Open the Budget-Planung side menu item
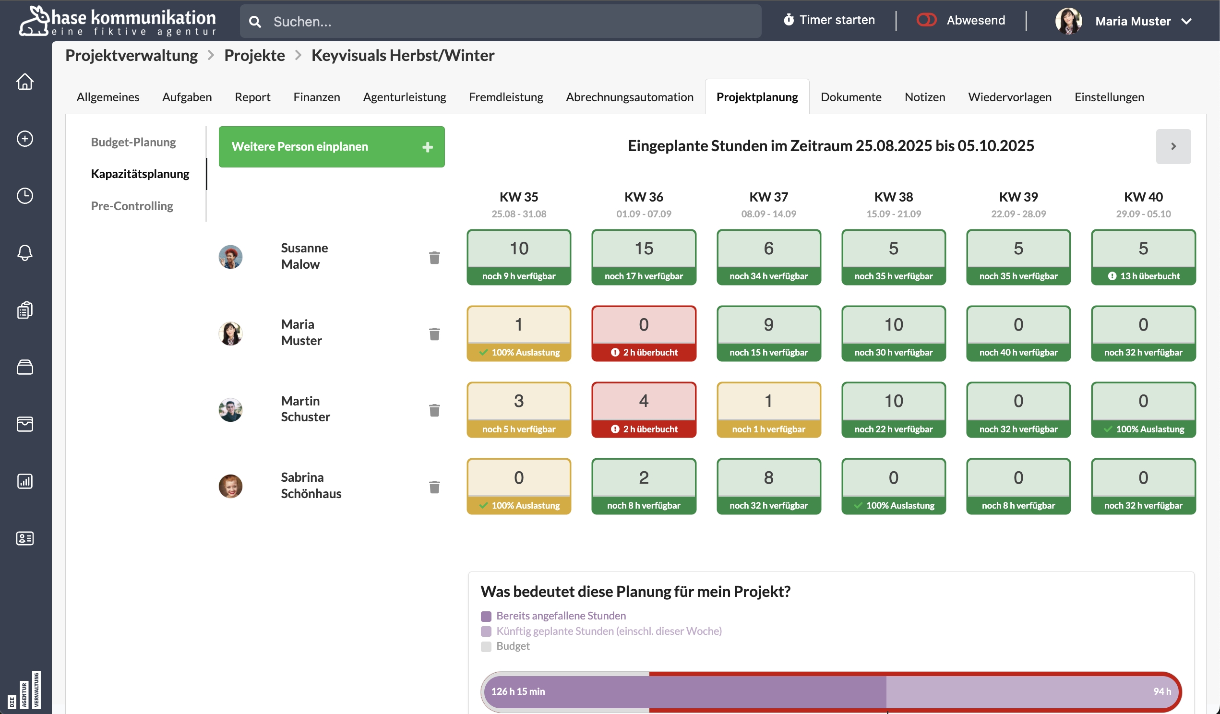Image resolution: width=1220 pixels, height=714 pixels. click(133, 142)
